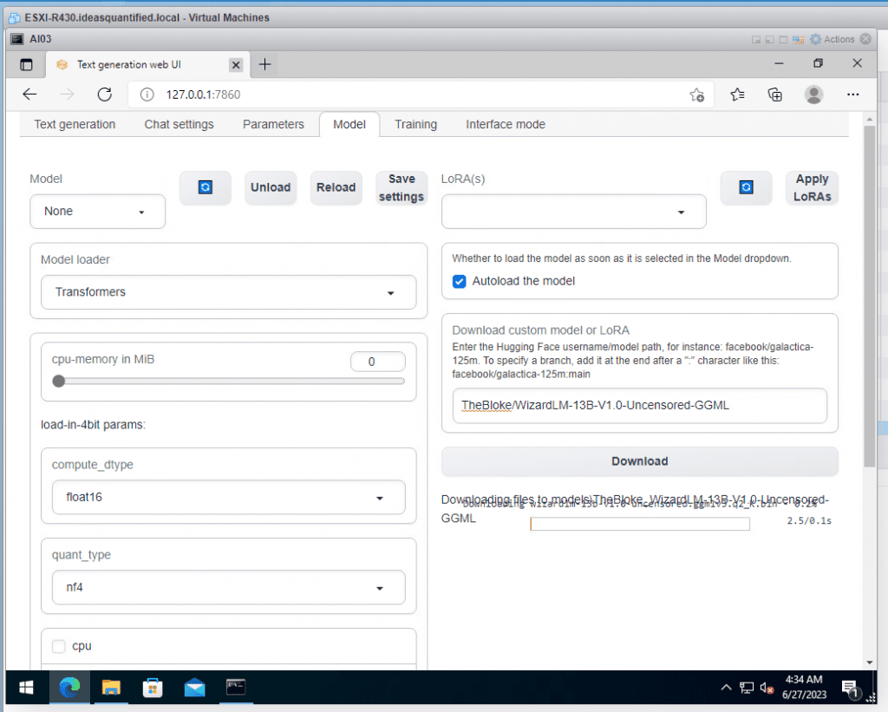Viewport: 888px width, 712px height.
Task: Close the AI03 VM console
Action: [865, 39]
